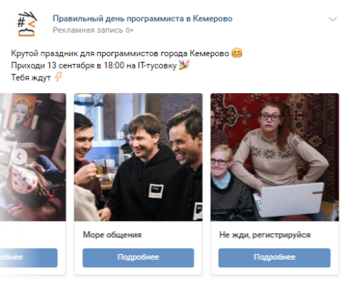Click the party popper emoji

[184, 65]
